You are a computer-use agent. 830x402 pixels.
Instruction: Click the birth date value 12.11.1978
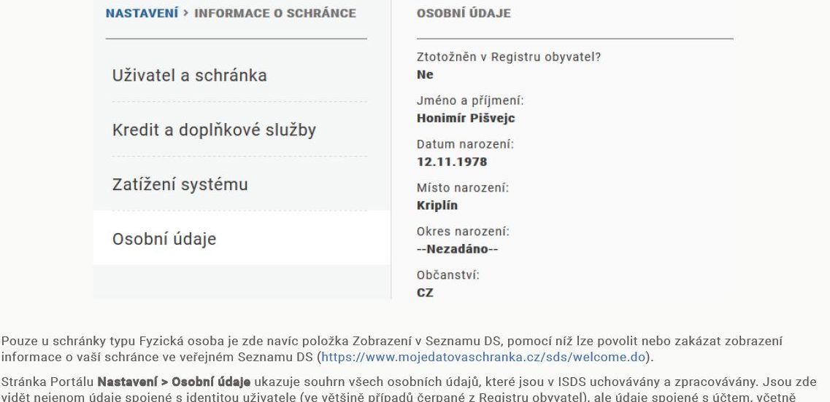[452, 162]
